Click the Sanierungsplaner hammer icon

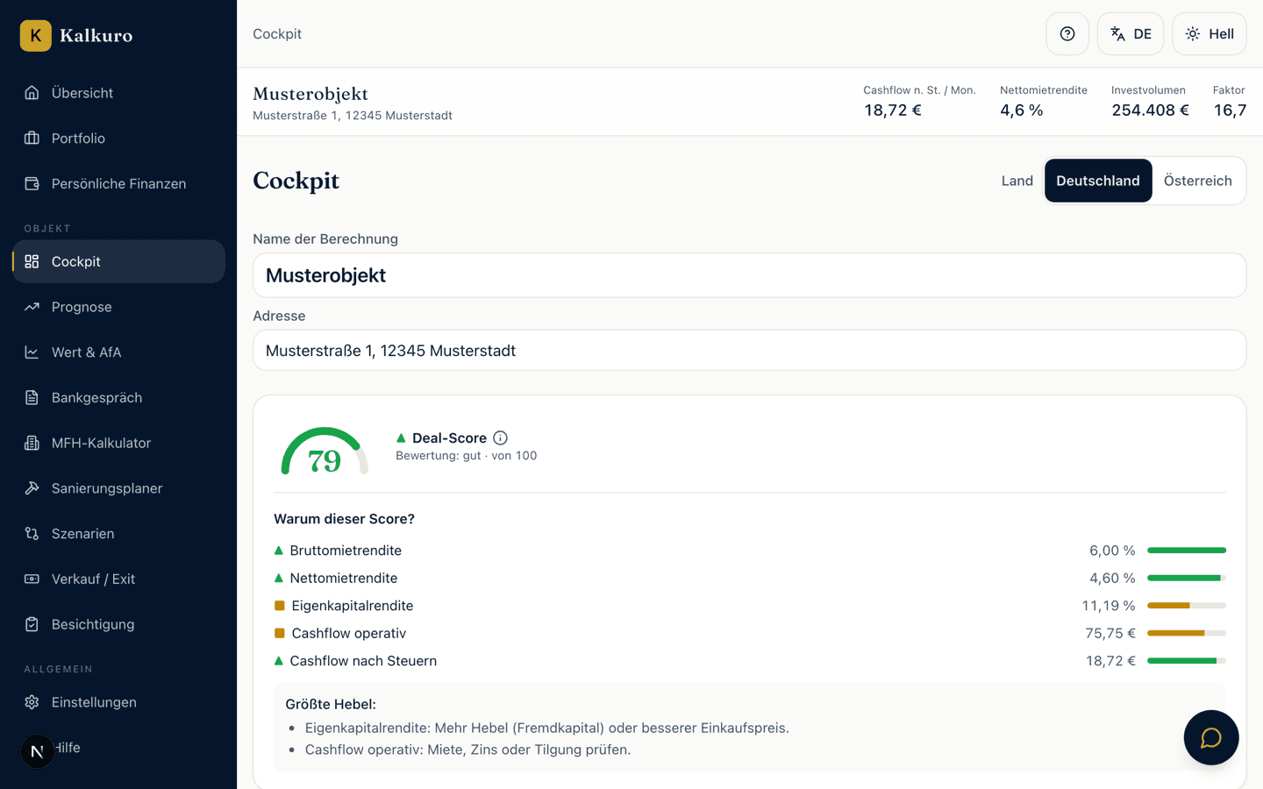32,488
